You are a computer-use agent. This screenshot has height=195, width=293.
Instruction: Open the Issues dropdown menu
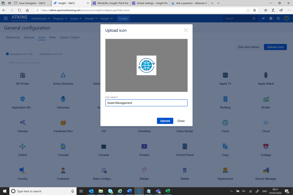[76, 18]
